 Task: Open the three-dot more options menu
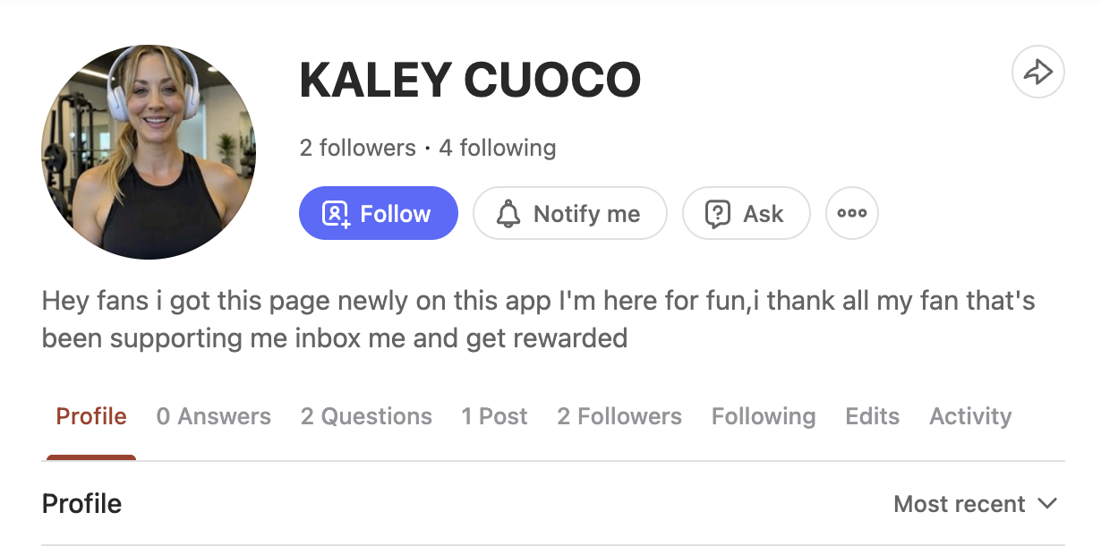[851, 213]
